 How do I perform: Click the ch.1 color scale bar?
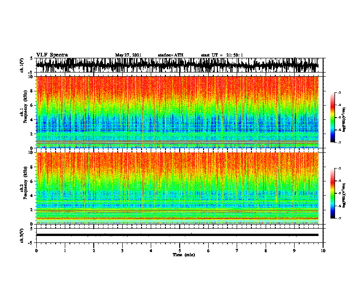point(332,118)
